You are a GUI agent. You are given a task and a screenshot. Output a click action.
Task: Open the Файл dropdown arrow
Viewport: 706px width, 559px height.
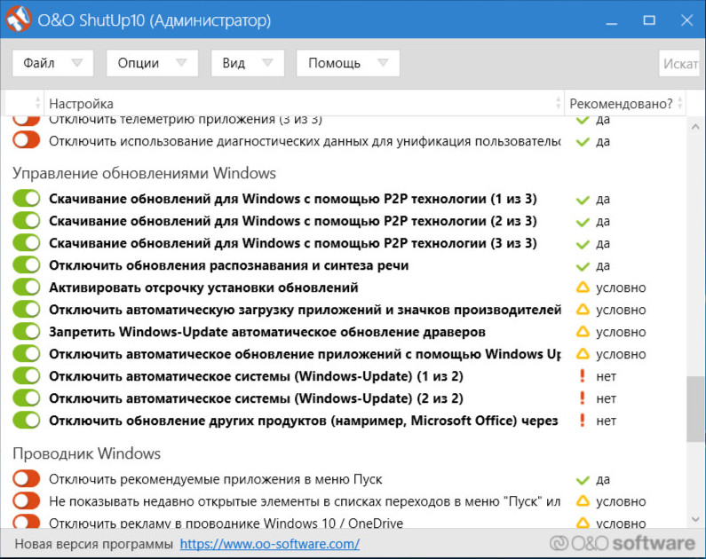(77, 63)
